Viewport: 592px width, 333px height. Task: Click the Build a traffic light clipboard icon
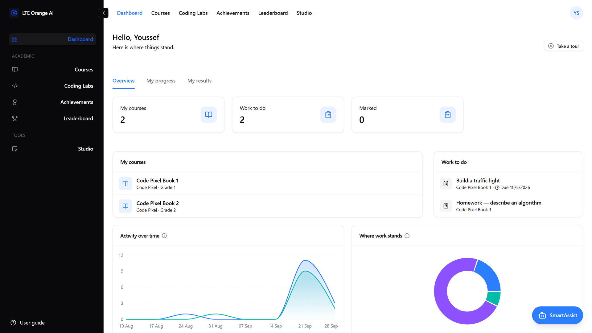click(446, 183)
